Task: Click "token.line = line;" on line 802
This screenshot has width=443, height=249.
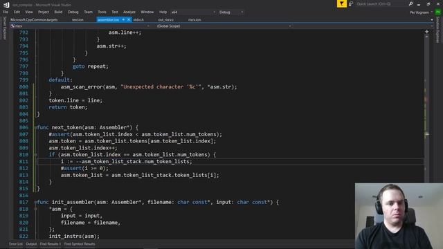Action: (x=75, y=100)
